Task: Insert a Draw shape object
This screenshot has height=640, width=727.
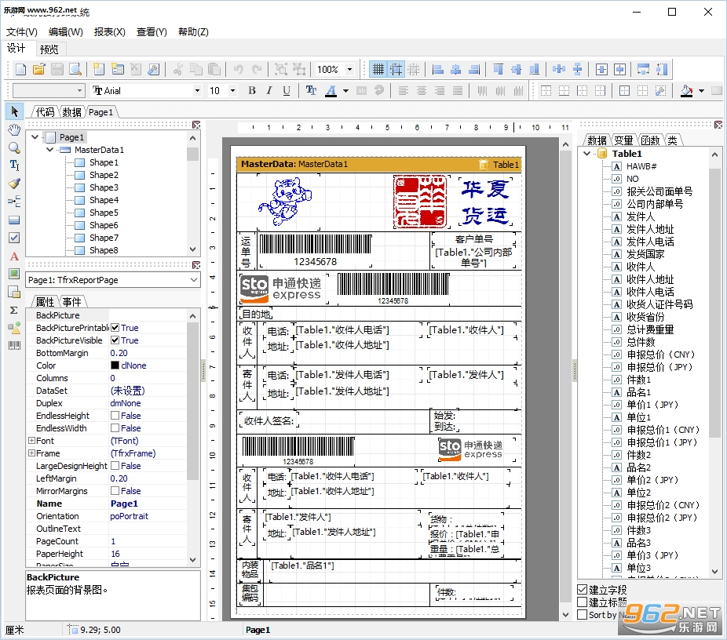Action: tap(14, 328)
